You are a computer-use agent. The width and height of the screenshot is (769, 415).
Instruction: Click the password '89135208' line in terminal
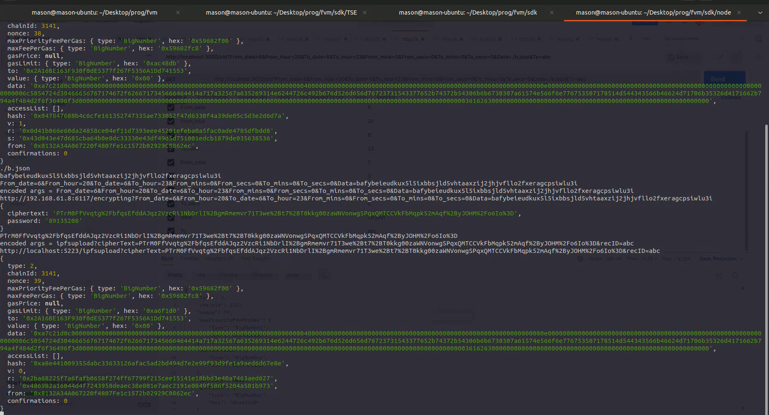[45, 221]
